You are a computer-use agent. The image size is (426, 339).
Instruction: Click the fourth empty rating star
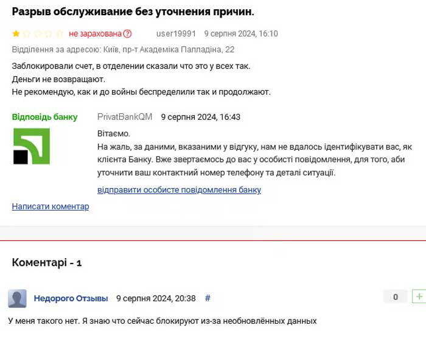48,33
